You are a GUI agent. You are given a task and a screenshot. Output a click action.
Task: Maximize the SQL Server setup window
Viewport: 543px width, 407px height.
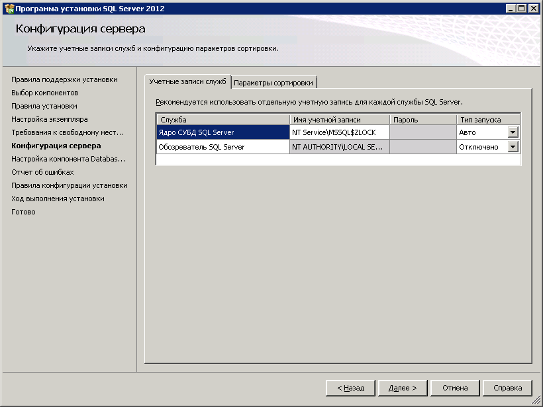522,9
